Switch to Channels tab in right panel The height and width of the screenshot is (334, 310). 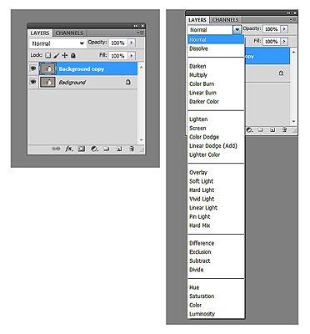pos(225,20)
